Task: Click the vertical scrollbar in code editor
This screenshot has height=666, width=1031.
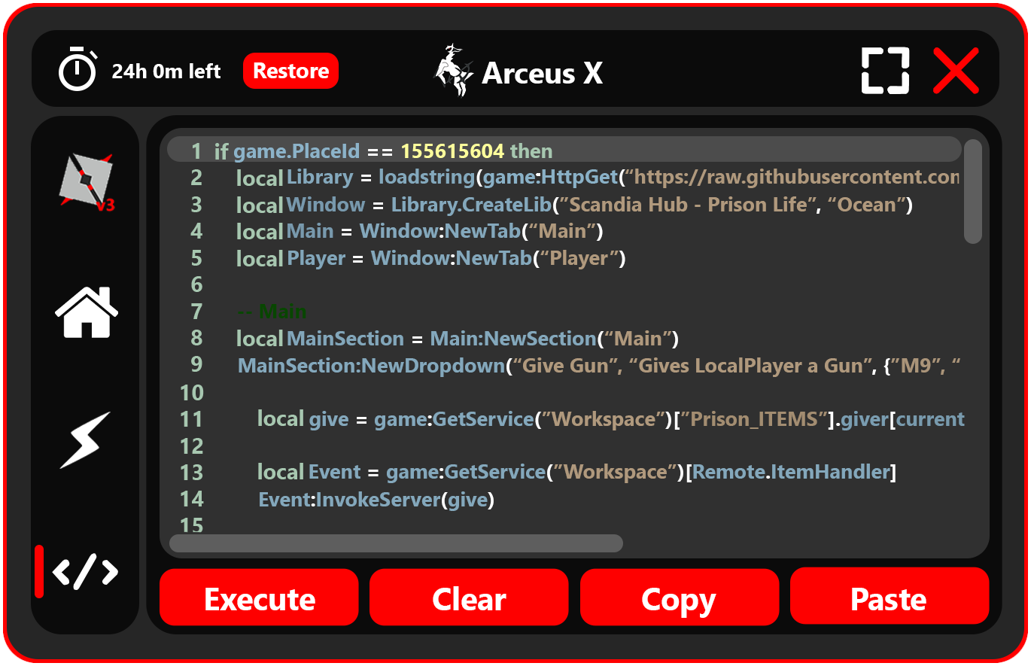Action: point(973,192)
